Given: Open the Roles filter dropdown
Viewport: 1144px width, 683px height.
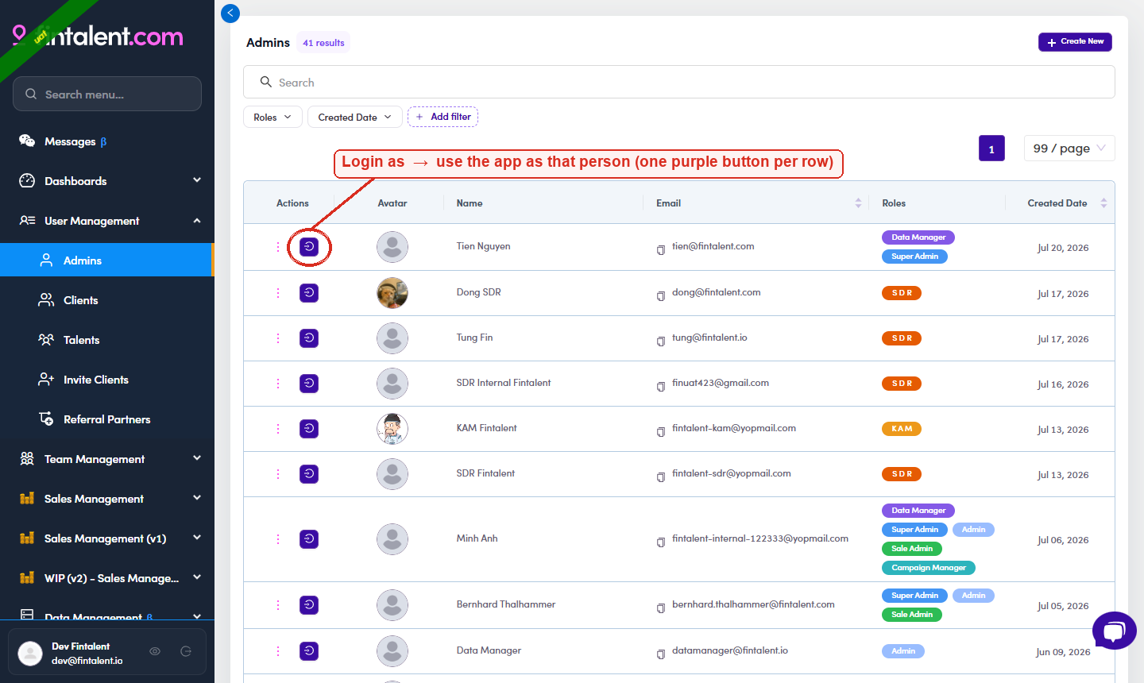Looking at the screenshot, I should point(272,117).
